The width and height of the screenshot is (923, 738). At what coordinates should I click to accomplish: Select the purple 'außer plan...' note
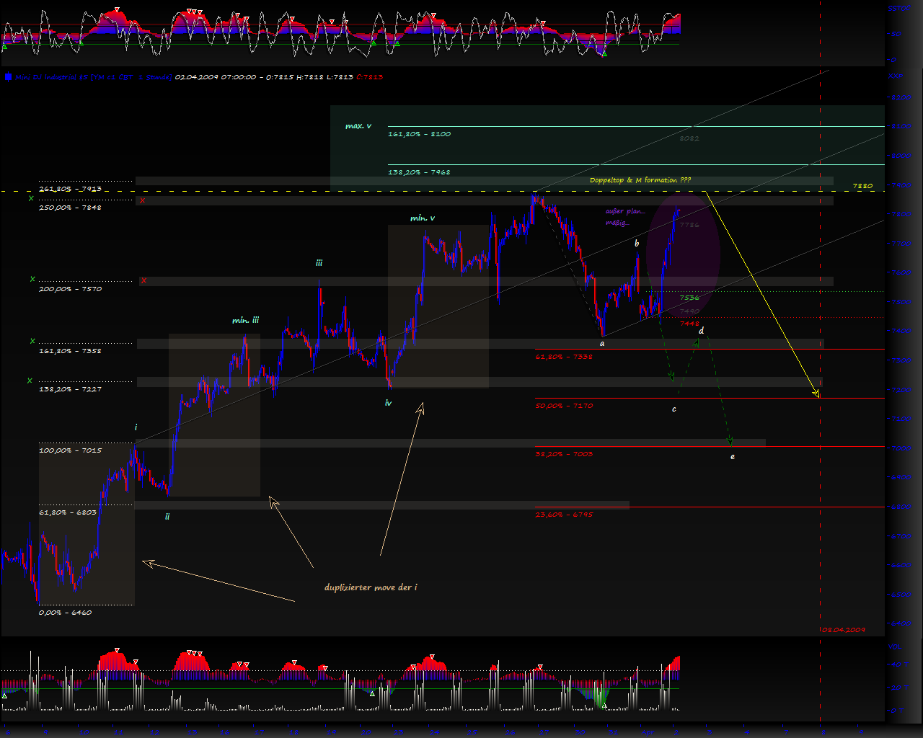coord(625,211)
